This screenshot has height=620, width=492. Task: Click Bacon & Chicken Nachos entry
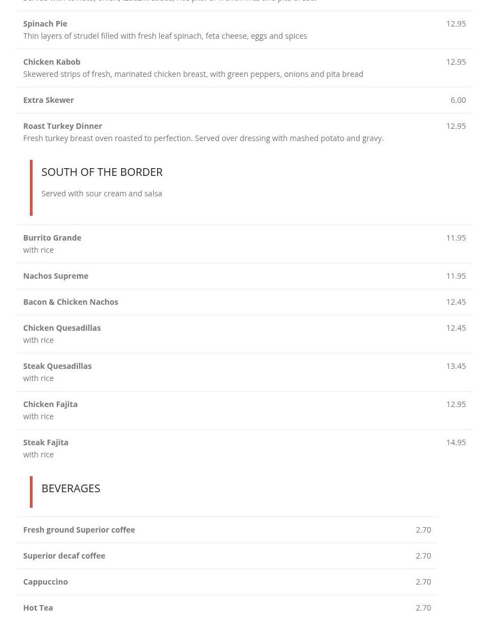pyautogui.click(x=71, y=302)
